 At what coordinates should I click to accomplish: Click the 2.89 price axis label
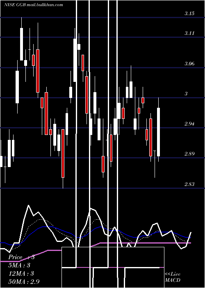189,154
